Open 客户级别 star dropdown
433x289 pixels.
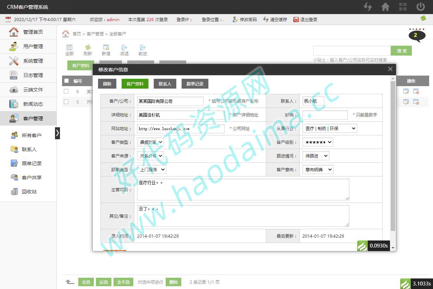(318, 142)
